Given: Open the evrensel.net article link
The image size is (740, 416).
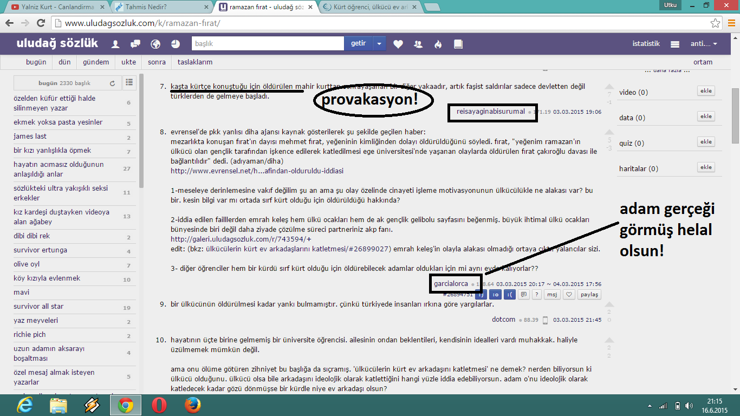Looking at the screenshot, I should pyautogui.click(x=257, y=171).
